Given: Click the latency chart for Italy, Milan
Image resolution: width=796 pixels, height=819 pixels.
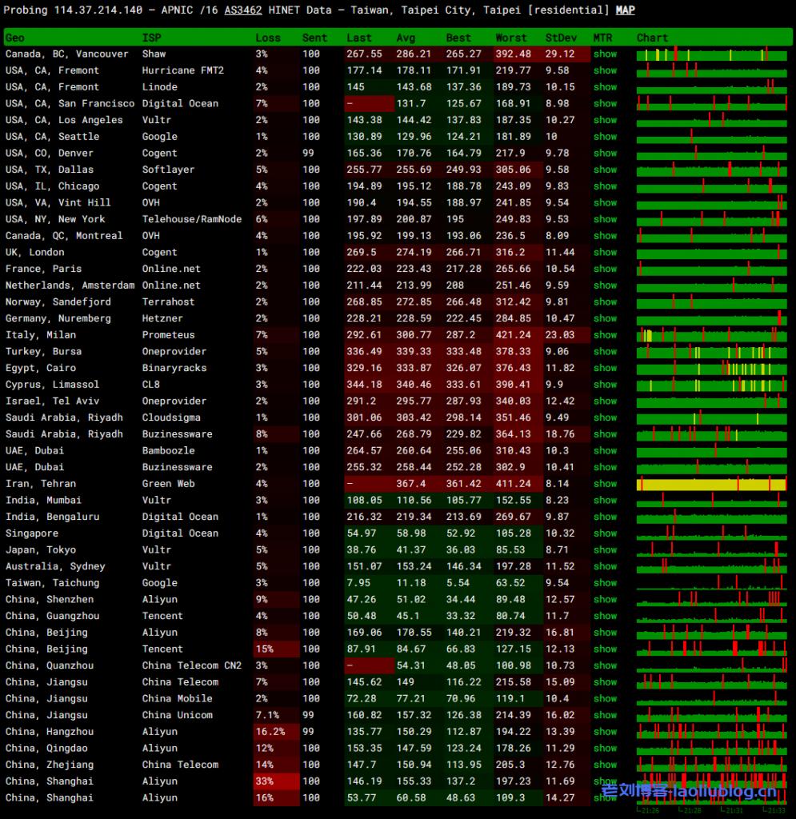Looking at the screenshot, I should coord(711,336).
